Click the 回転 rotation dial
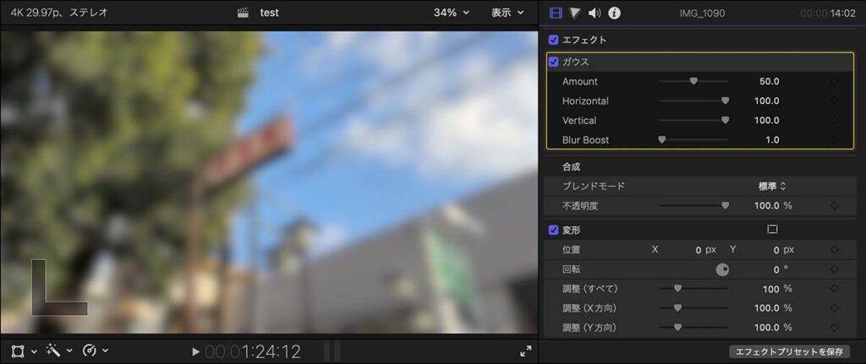This screenshot has width=866, height=364. [x=722, y=270]
